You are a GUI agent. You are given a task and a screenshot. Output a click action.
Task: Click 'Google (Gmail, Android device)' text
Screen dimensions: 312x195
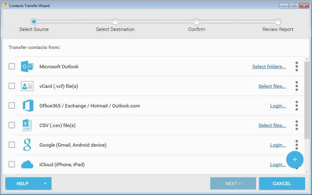[73, 145]
